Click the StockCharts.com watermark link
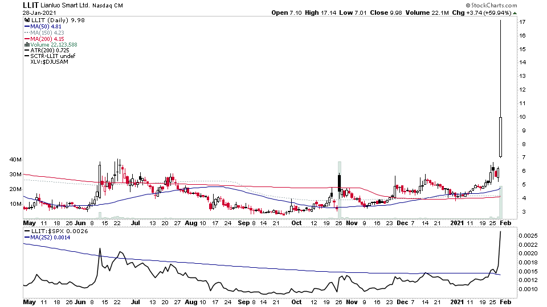This screenshot has height=307, width=547. [491, 5]
